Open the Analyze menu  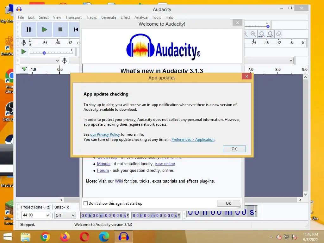(x=141, y=17)
